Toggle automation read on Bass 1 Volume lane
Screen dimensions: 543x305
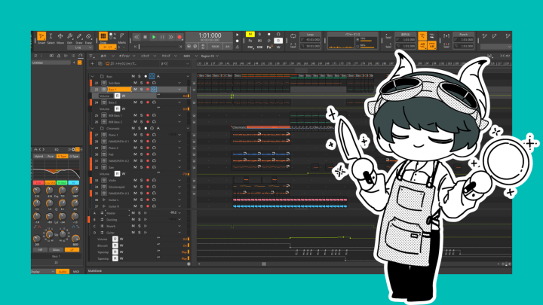[x=117, y=96]
